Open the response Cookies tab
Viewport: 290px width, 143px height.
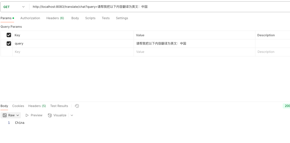point(18,106)
